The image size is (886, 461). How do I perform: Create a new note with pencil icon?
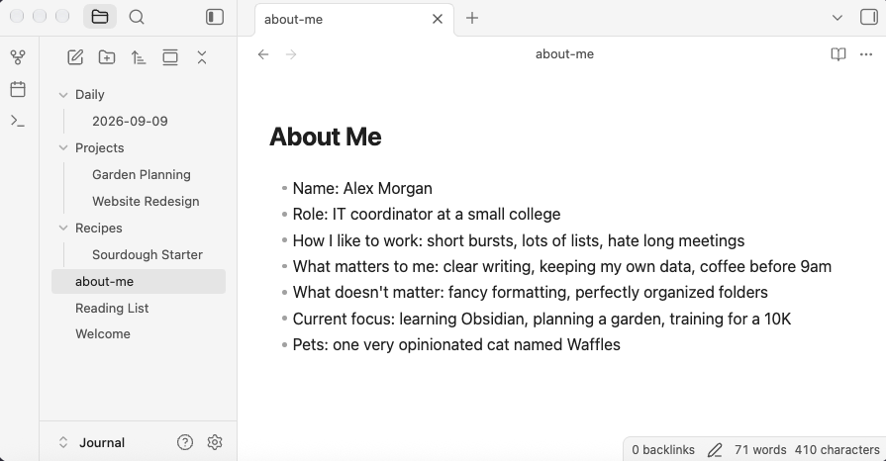pyautogui.click(x=75, y=57)
